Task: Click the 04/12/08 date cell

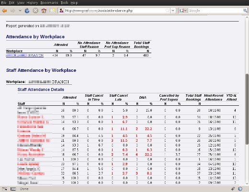Action: click(215, 164)
